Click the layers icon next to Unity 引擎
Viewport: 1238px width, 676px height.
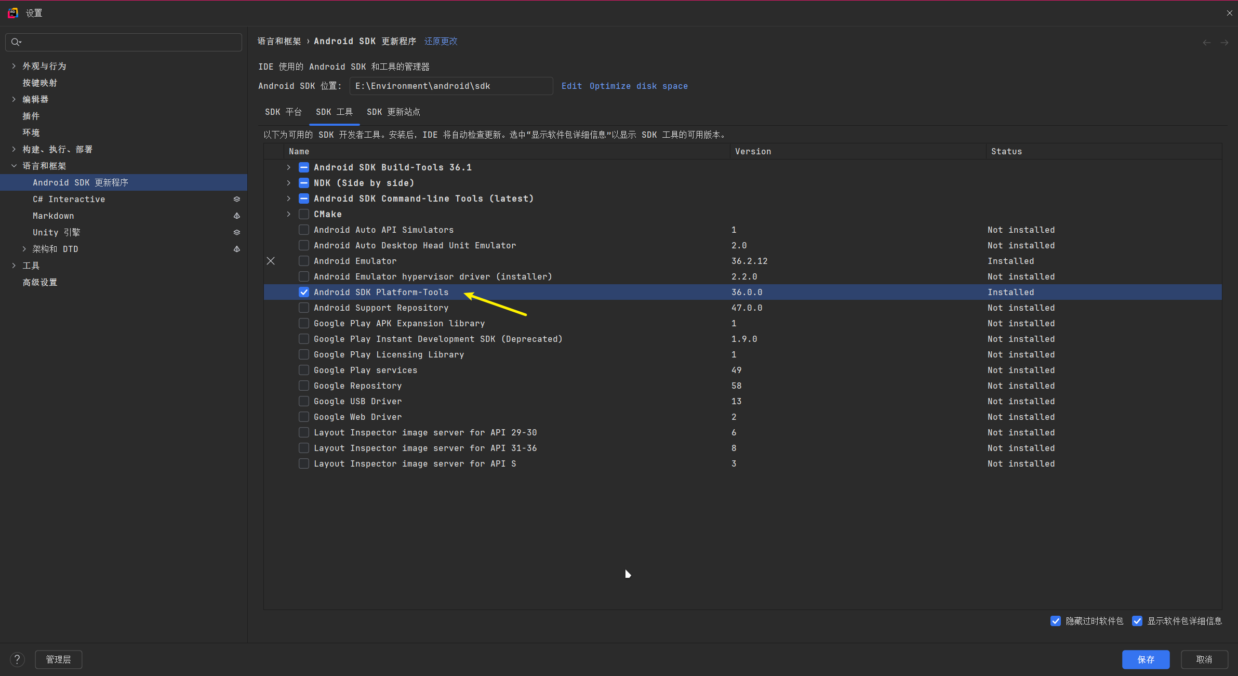236,232
